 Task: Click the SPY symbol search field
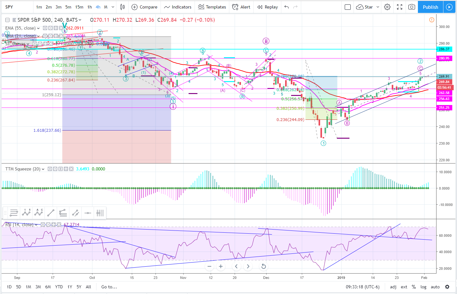tap(17, 7)
